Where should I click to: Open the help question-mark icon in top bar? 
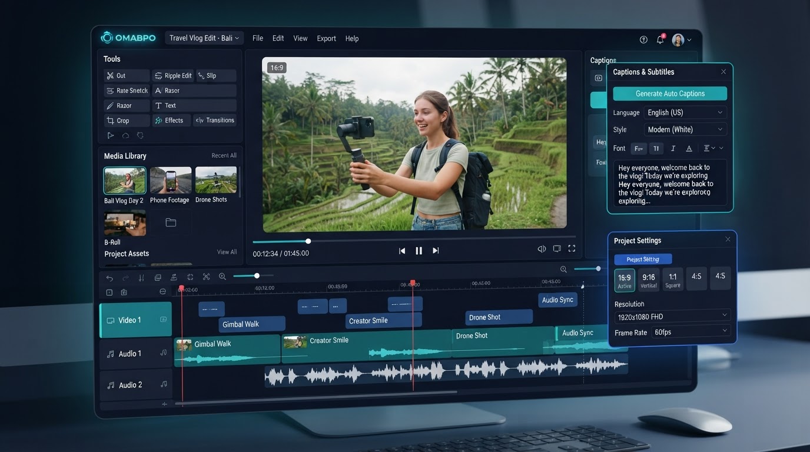tap(643, 39)
